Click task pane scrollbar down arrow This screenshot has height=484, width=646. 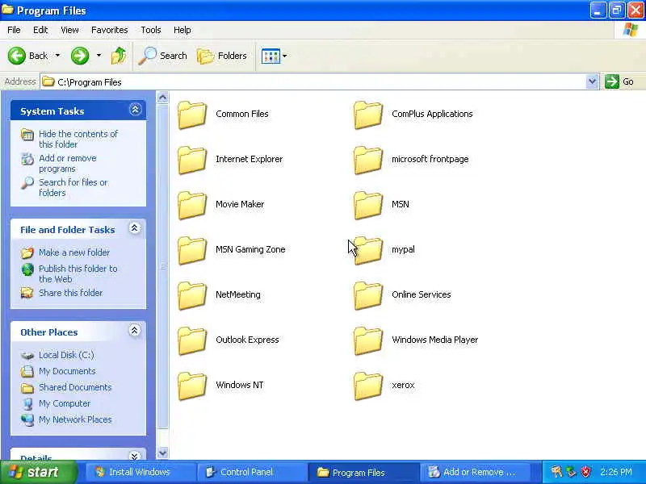click(x=163, y=453)
